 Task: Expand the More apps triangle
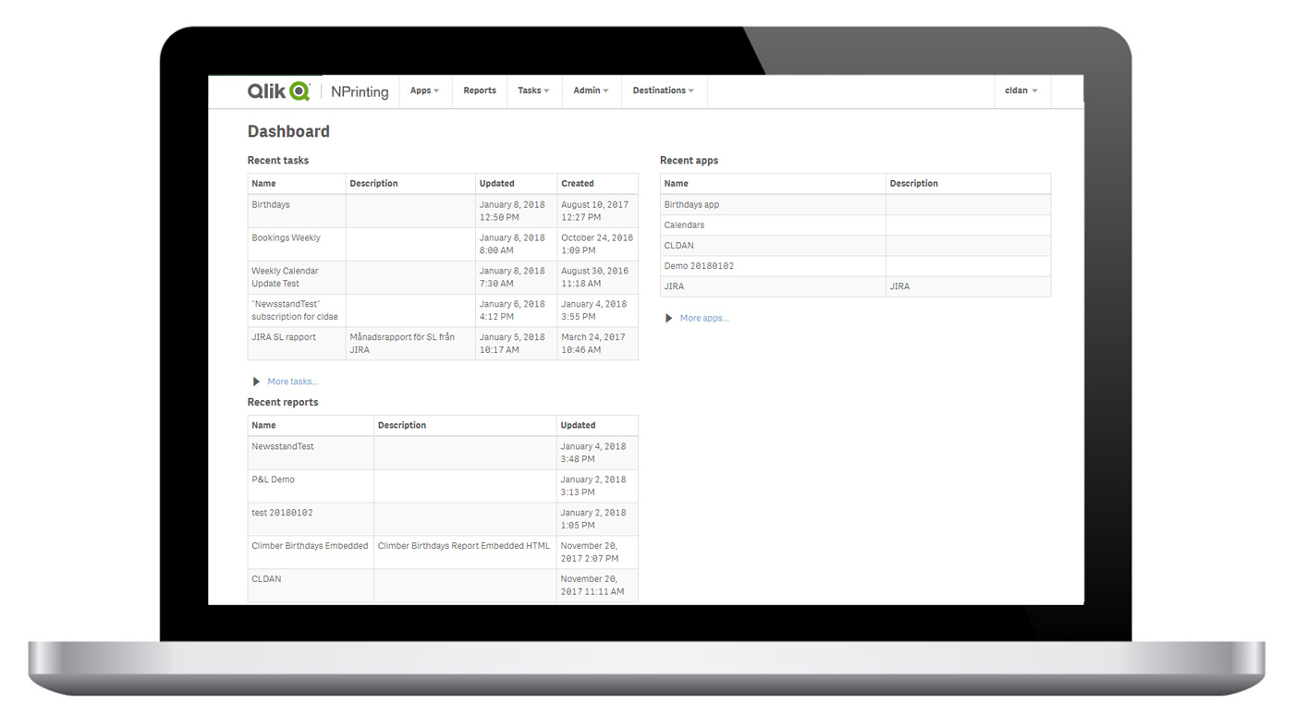pos(668,319)
